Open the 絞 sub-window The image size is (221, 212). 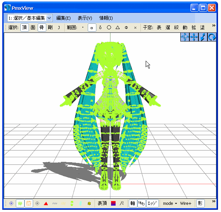[x=176, y=28]
